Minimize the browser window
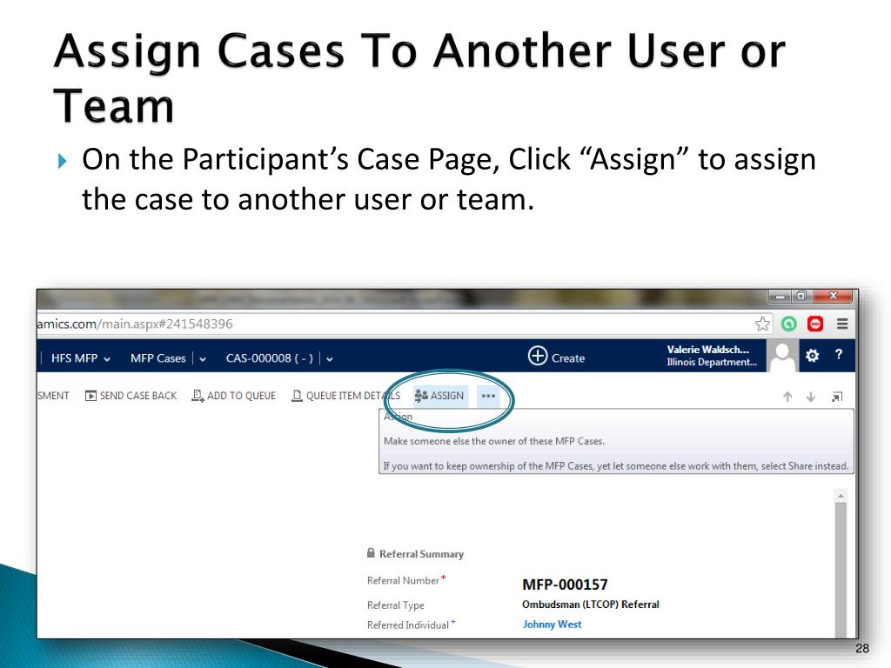This screenshot has width=891, height=668. [780, 296]
